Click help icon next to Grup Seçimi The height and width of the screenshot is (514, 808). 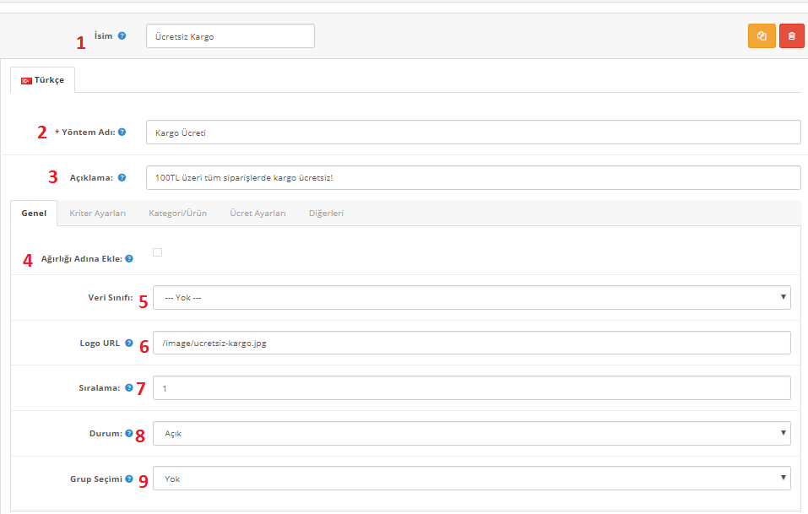(x=128, y=479)
